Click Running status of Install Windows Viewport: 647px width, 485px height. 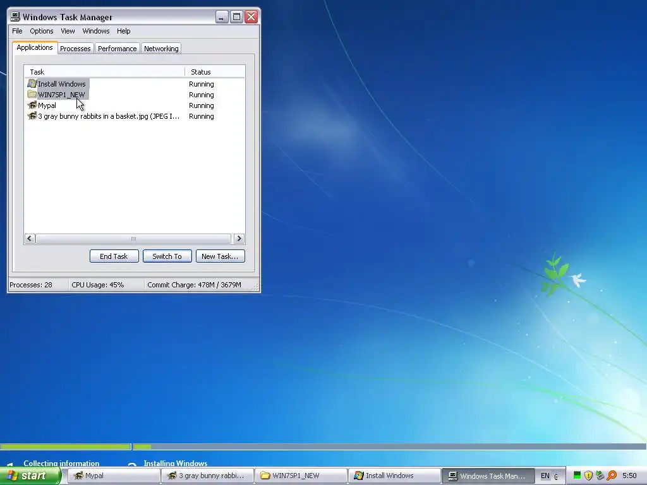(x=202, y=84)
